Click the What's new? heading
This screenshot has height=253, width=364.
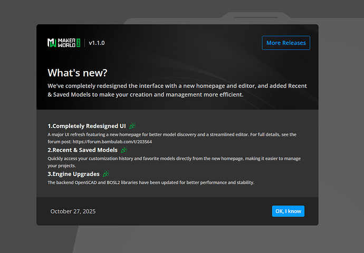point(78,73)
